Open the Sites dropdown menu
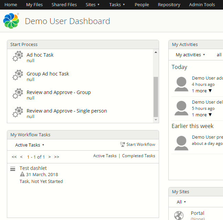 tap(92, 5)
